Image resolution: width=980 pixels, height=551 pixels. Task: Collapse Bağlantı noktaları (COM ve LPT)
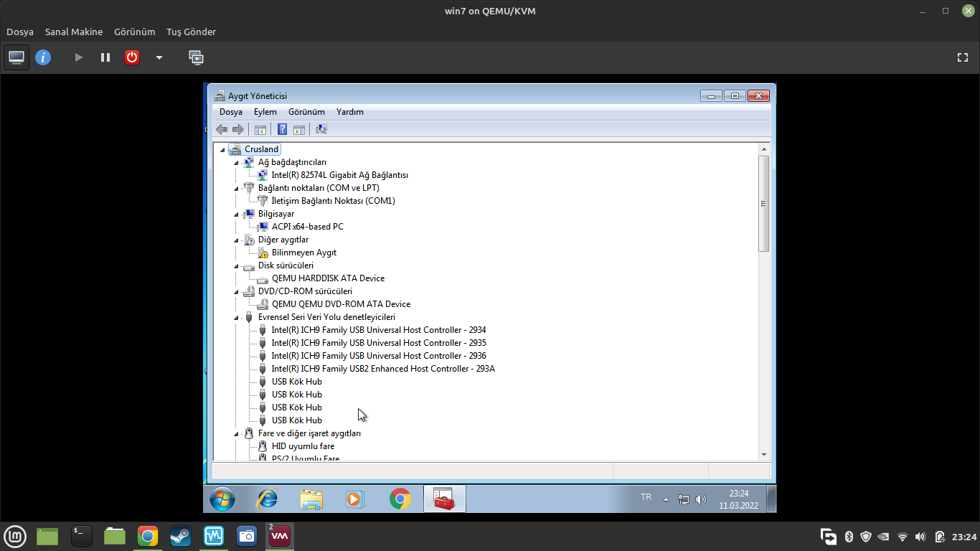point(236,188)
